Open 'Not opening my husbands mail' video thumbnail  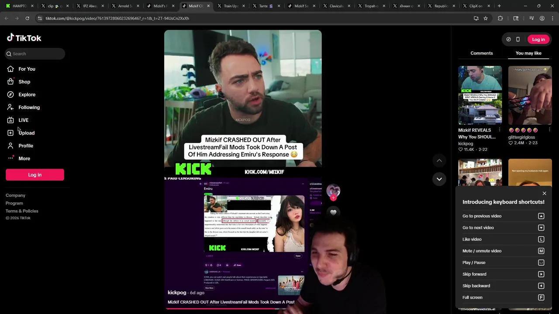point(530,172)
